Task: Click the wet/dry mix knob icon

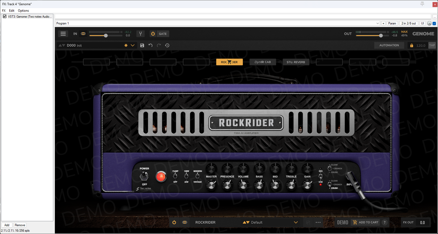Action: click(429, 23)
